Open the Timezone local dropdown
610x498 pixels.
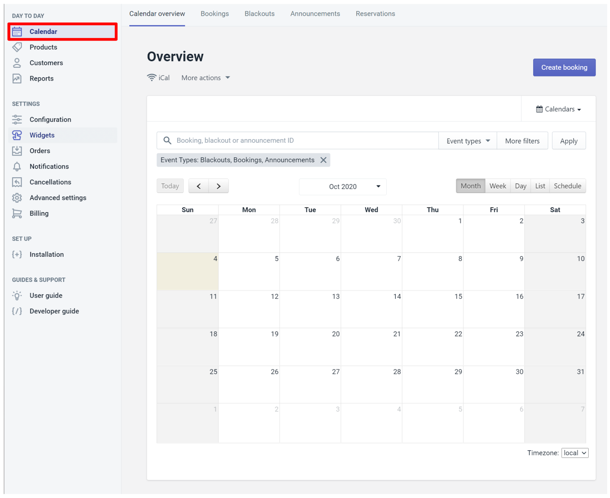coord(575,453)
